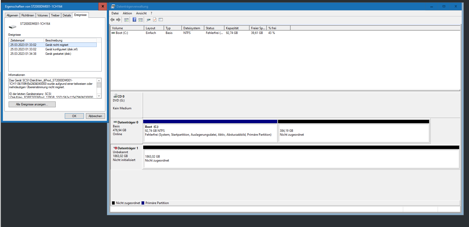The image size is (469, 227).
Task: Click the 39,61 GB free space cell
Action: pyautogui.click(x=257, y=33)
